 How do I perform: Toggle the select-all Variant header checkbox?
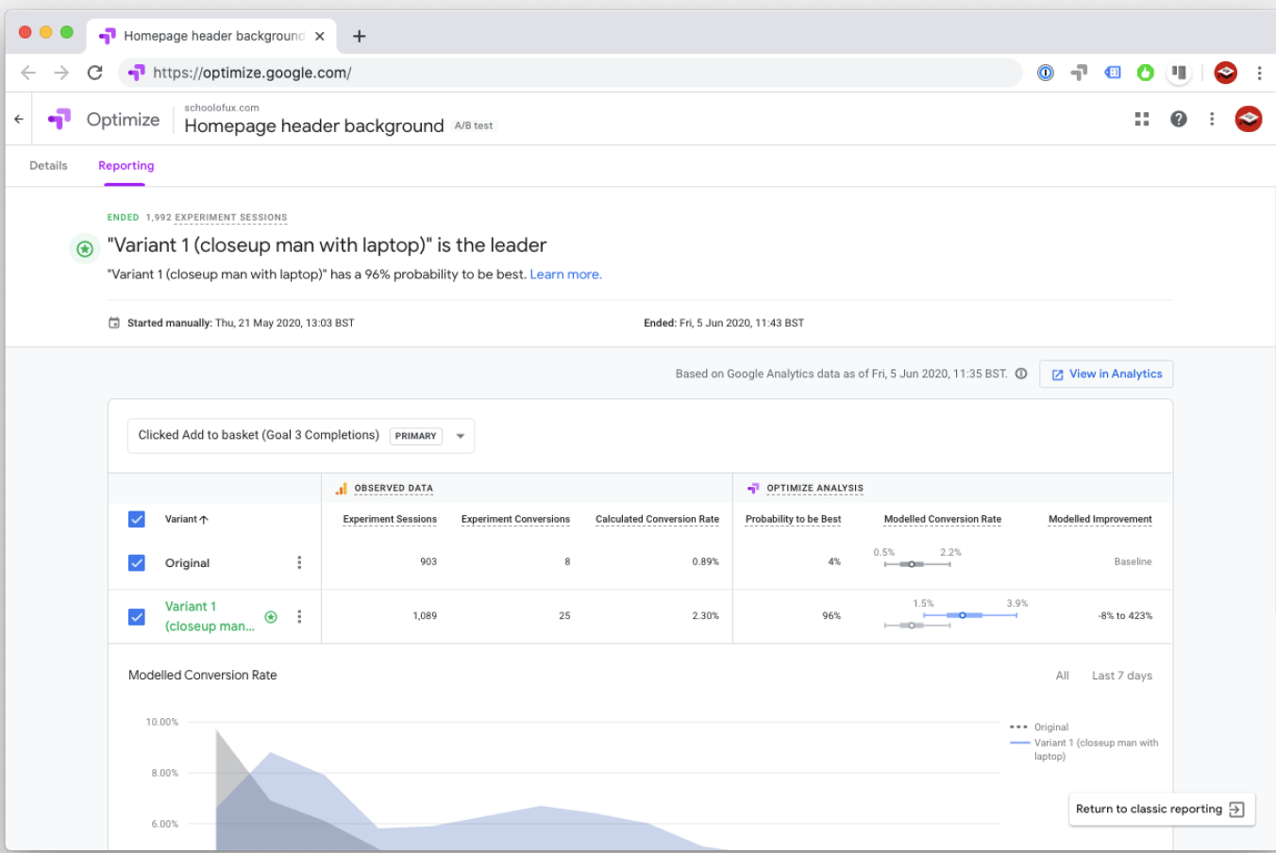pos(137,519)
